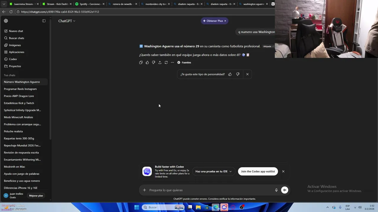Open chat Estadísticas Kick y Twitch
The height and width of the screenshot is (212, 378).
(x=24, y=103)
